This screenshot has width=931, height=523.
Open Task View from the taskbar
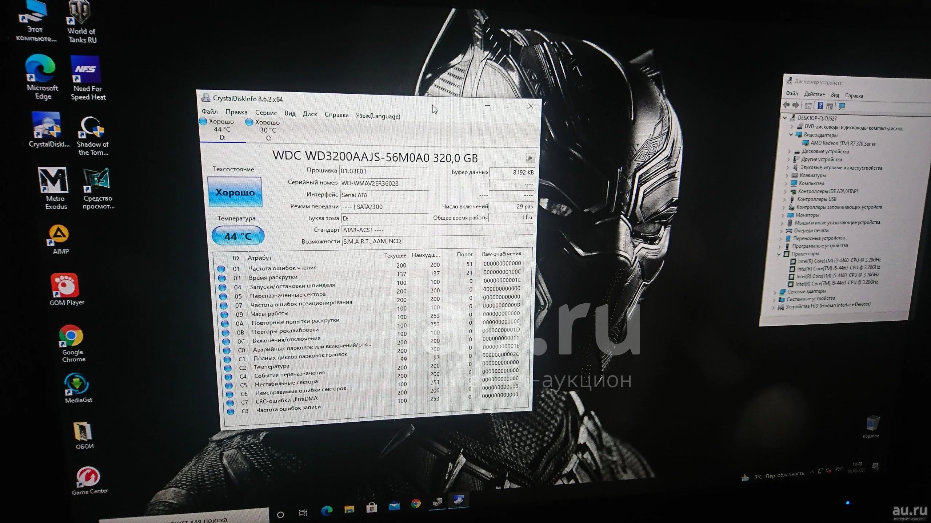pyautogui.click(x=303, y=512)
